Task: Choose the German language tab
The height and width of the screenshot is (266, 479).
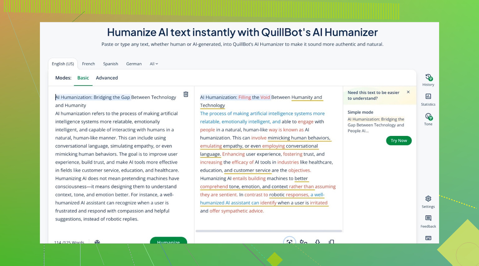Action: point(134,64)
